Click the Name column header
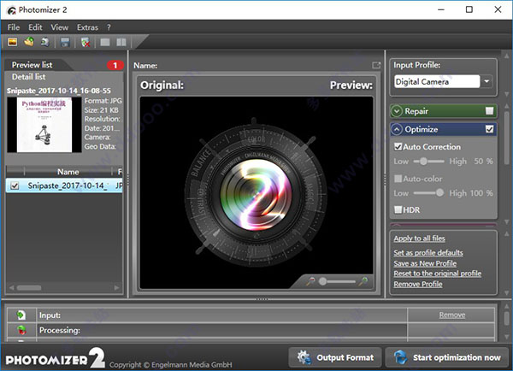The image size is (513, 371). (68, 172)
